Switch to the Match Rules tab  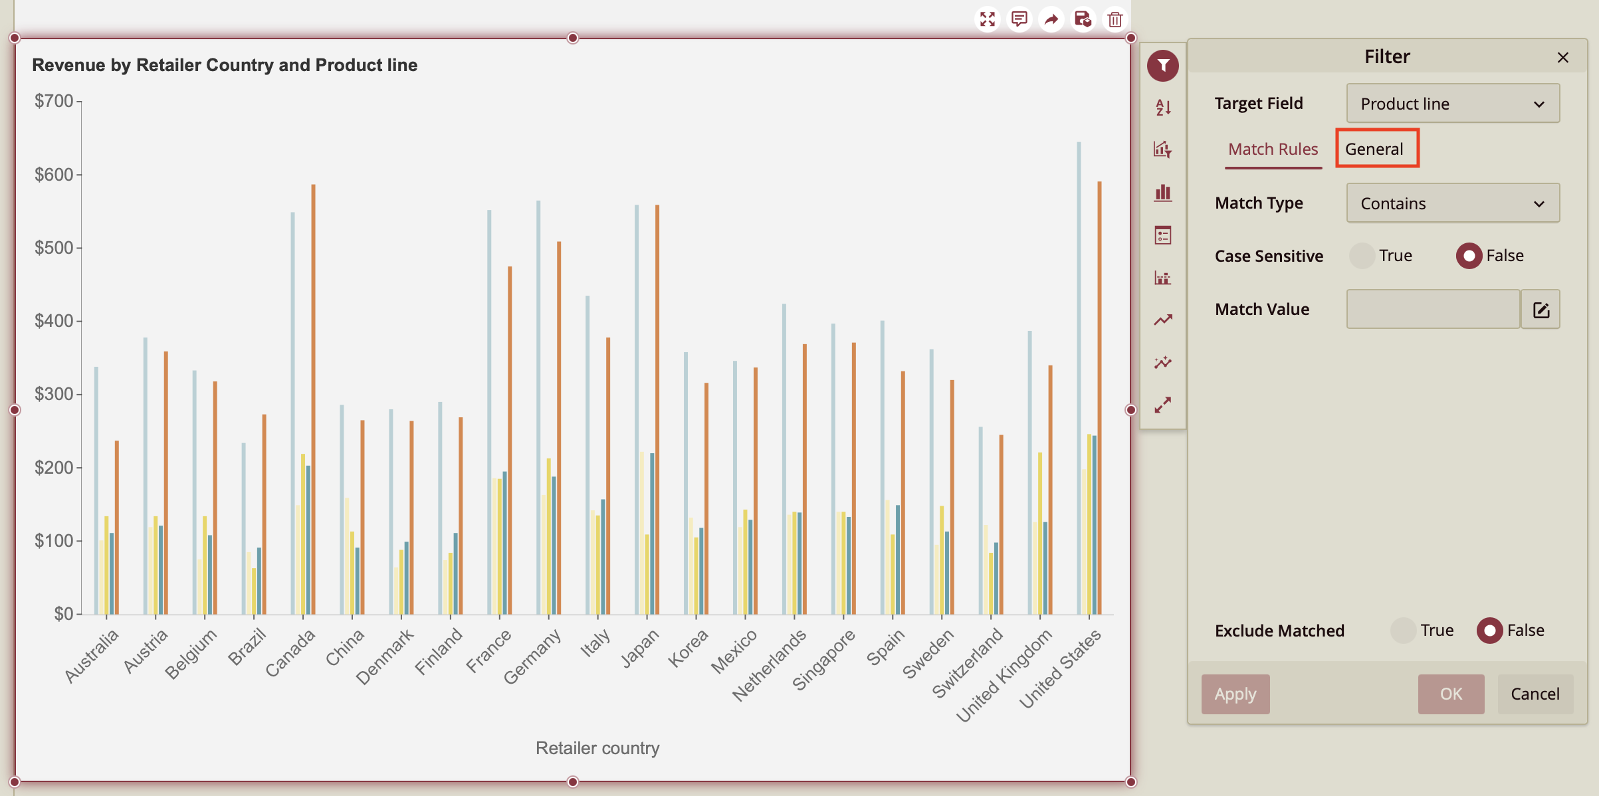pos(1273,149)
